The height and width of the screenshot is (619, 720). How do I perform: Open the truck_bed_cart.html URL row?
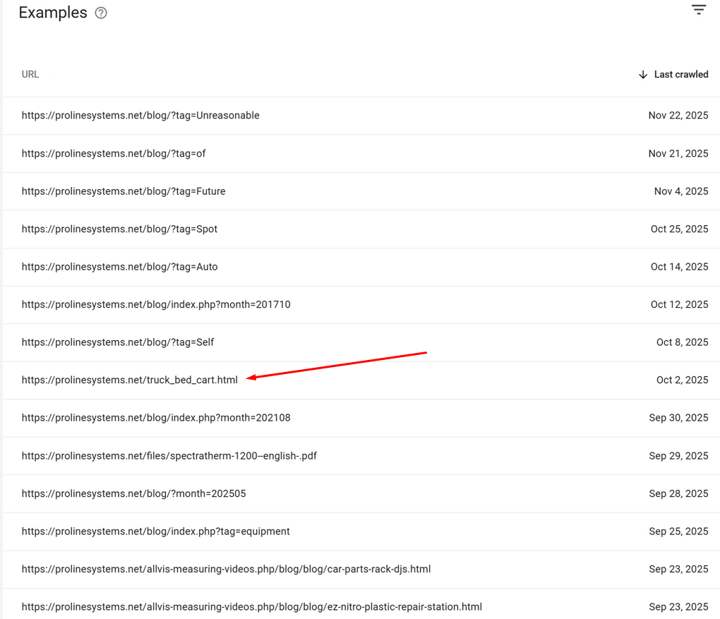click(x=130, y=380)
